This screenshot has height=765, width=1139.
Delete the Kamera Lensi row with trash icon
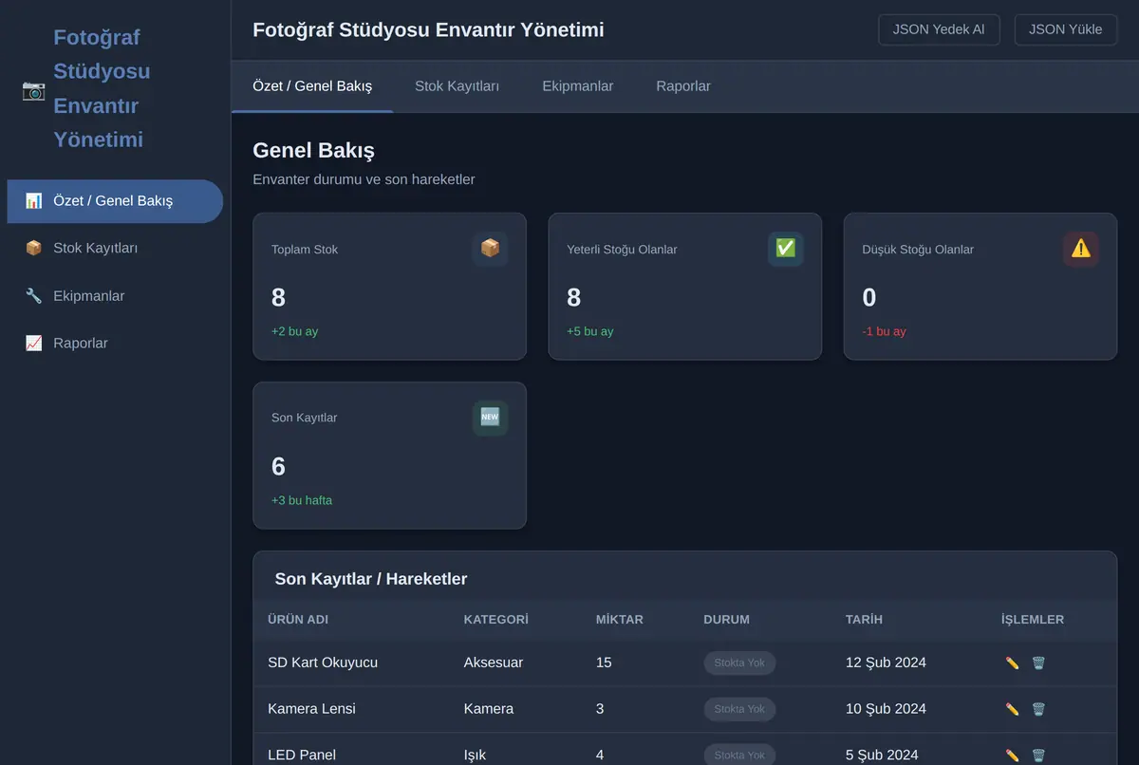1038,709
